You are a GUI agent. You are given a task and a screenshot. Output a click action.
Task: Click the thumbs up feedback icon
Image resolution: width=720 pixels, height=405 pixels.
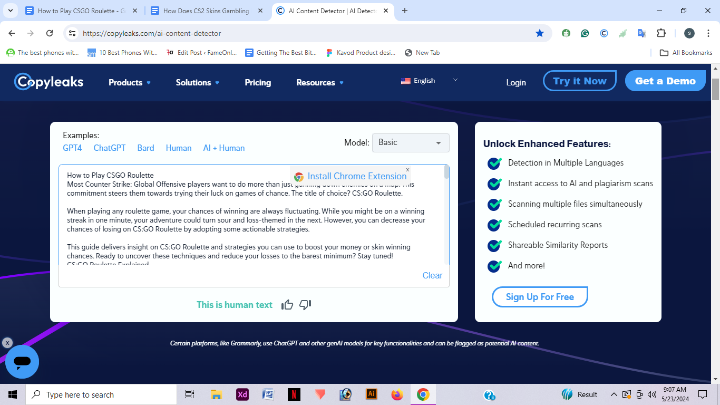(287, 305)
